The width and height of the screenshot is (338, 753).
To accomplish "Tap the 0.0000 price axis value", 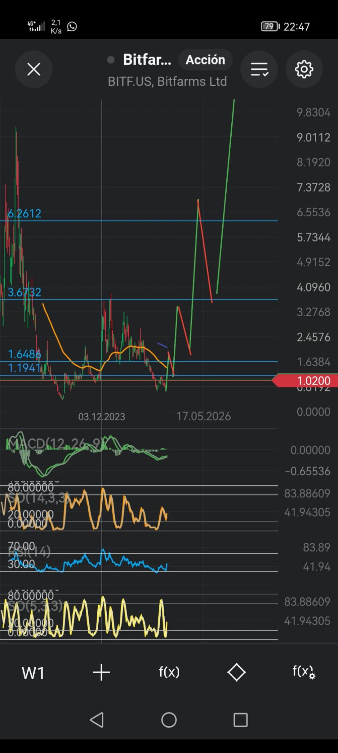I will point(313,412).
